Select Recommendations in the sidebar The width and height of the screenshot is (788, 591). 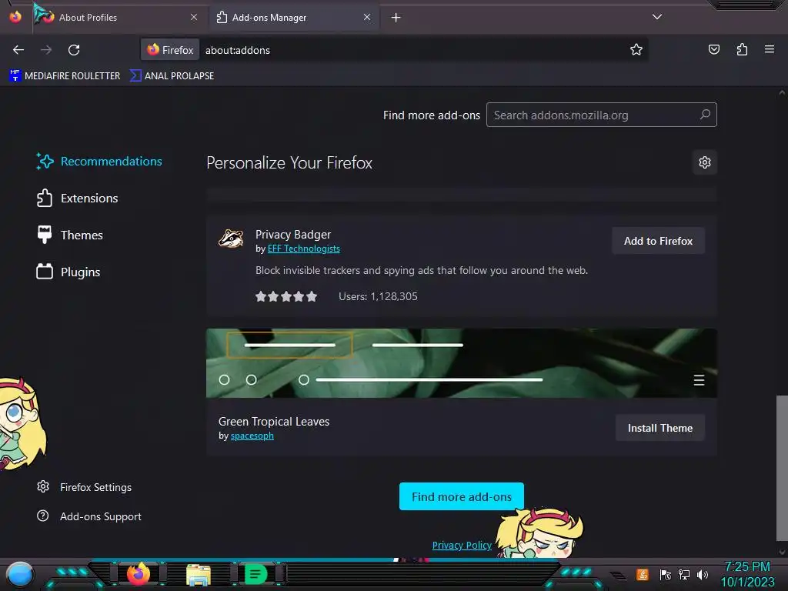pyautogui.click(x=99, y=162)
